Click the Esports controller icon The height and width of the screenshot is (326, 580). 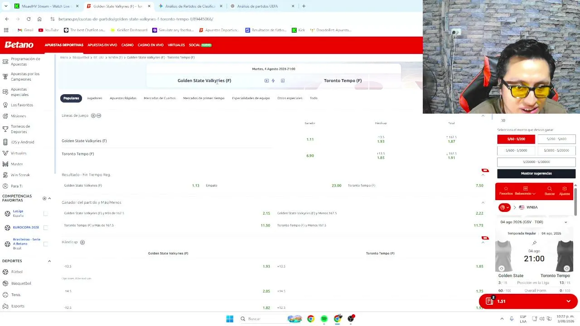pos(5,306)
